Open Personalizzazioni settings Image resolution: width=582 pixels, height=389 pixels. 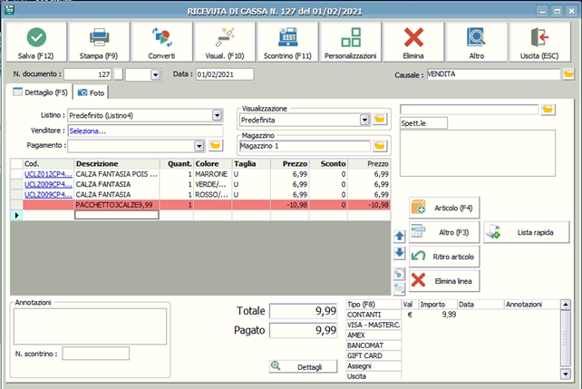click(x=351, y=42)
